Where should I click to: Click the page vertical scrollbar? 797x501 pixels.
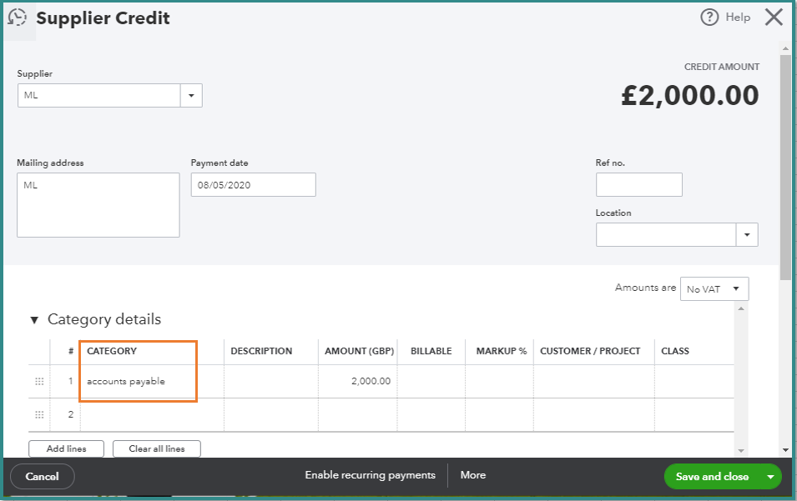click(785, 167)
